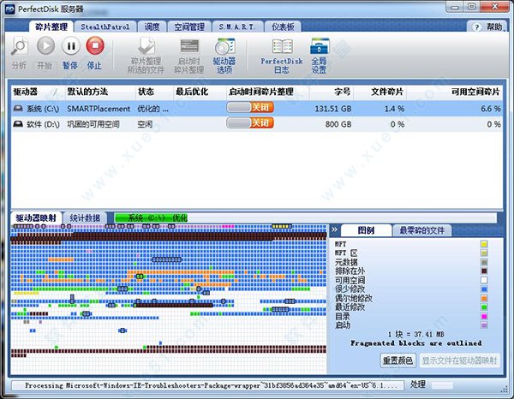Open 全局设置 global settings icon

(320, 46)
